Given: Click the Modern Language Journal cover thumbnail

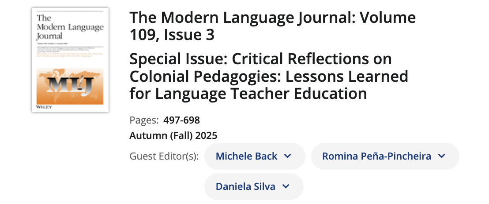Looking at the screenshot, I should [70, 59].
